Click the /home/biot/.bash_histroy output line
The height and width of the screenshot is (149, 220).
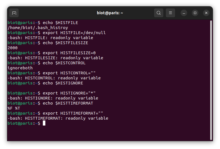(38, 28)
